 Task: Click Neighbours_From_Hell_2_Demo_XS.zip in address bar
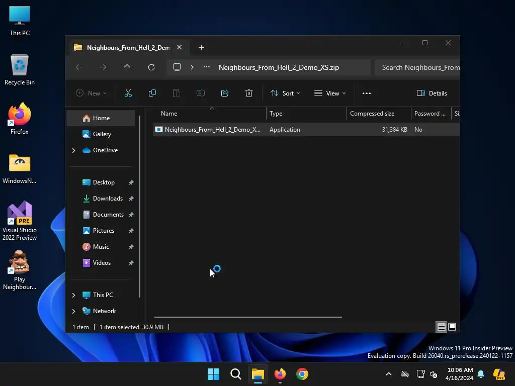click(x=279, y=67)
